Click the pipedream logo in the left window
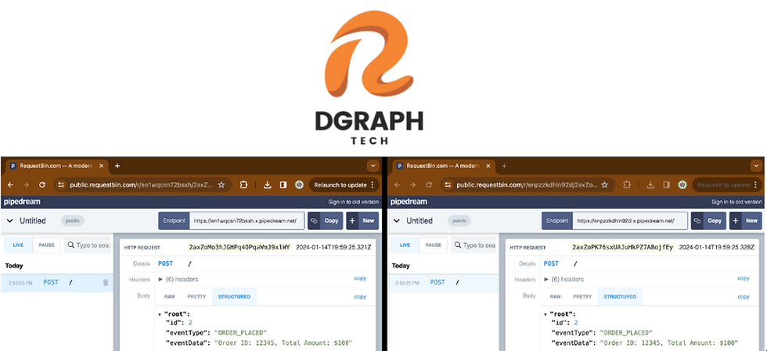767x351 pixels. (x=22, y=202)
